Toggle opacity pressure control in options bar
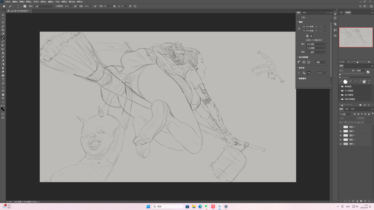This screenshot has width=374, height=210. (x=75, y=6)
